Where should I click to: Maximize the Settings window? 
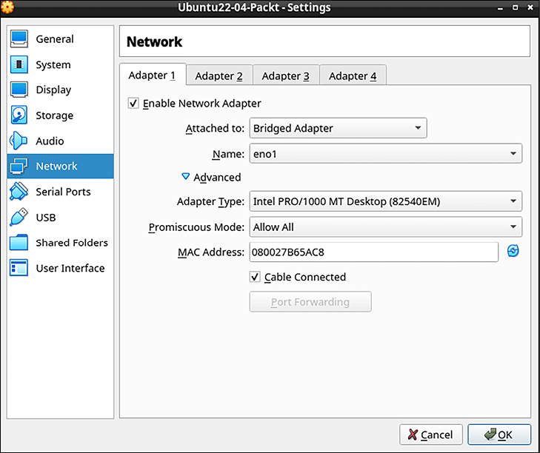516,7
